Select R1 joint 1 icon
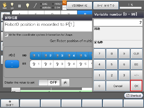The image size is (144, 108). [36, 64]
